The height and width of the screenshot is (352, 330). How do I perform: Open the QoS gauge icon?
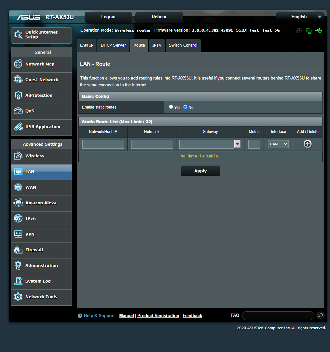(x=18, y=111)
